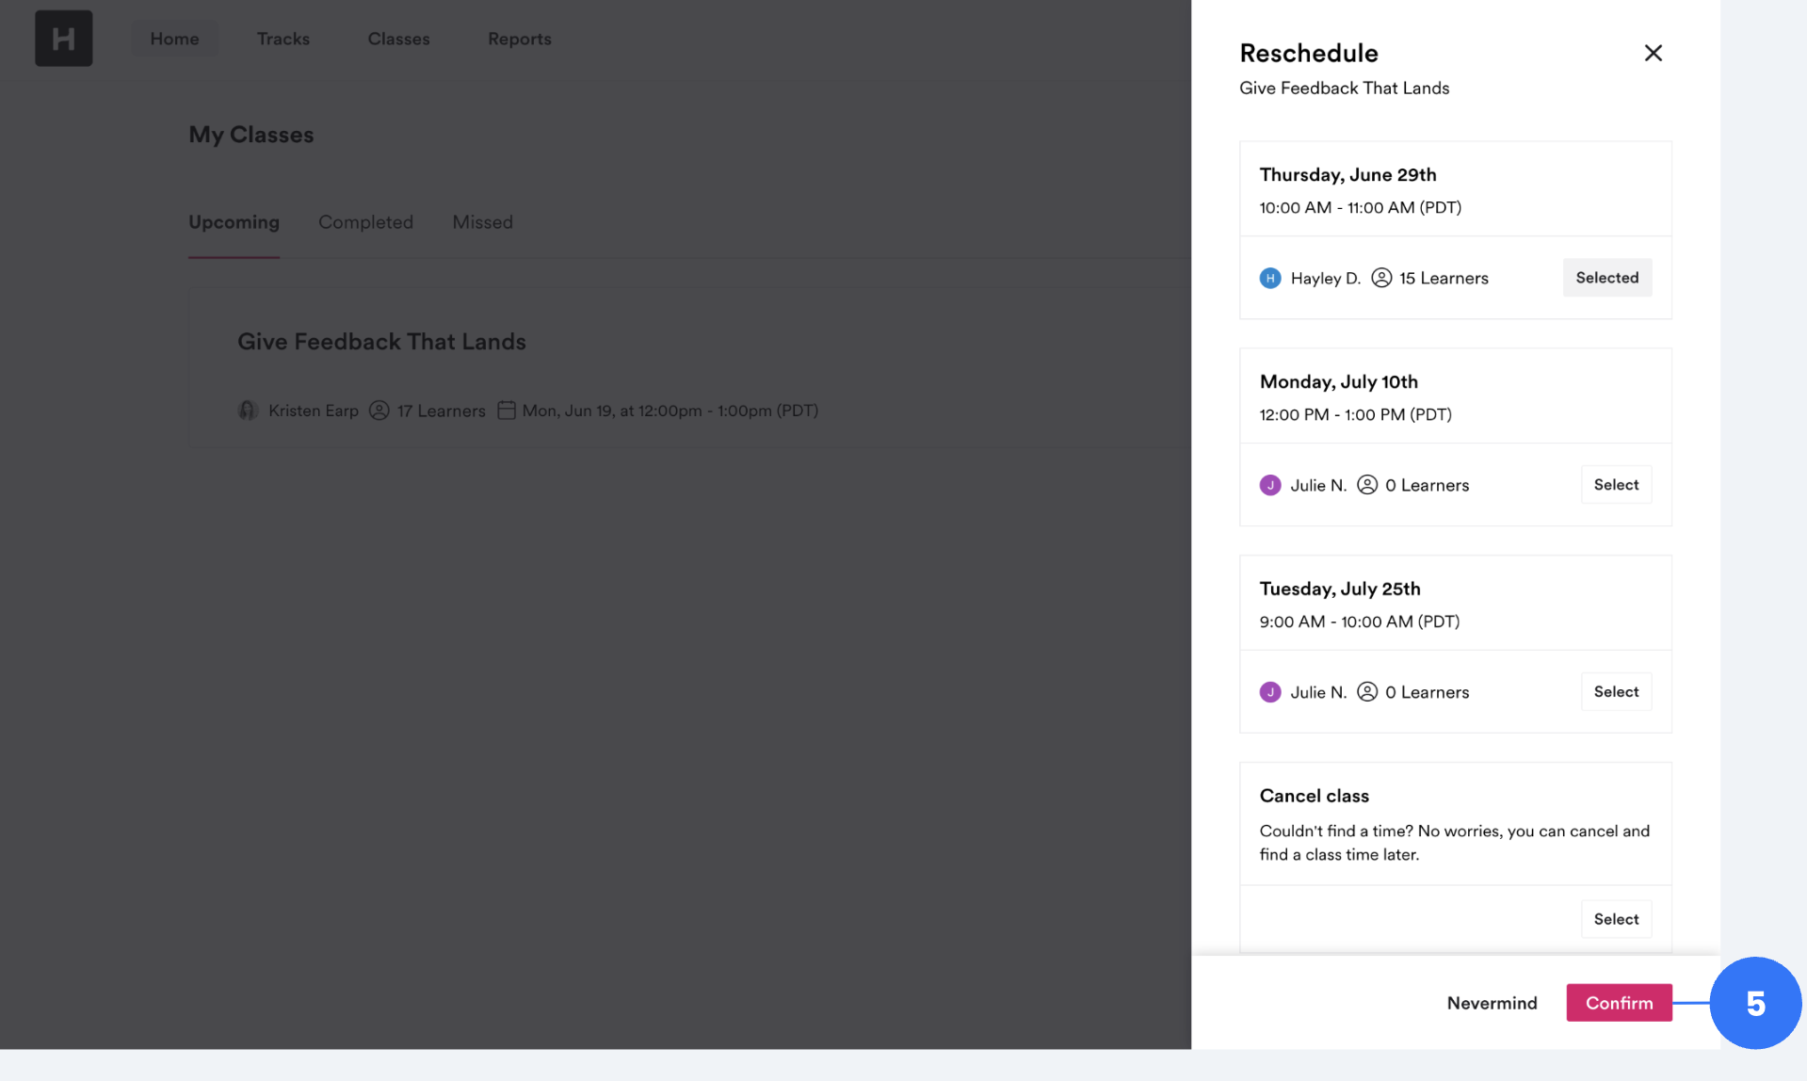The height and width of the screenshot is (1081, 1807).
Task: Switch to the Missed tab
Action: [x=482, y=222]
